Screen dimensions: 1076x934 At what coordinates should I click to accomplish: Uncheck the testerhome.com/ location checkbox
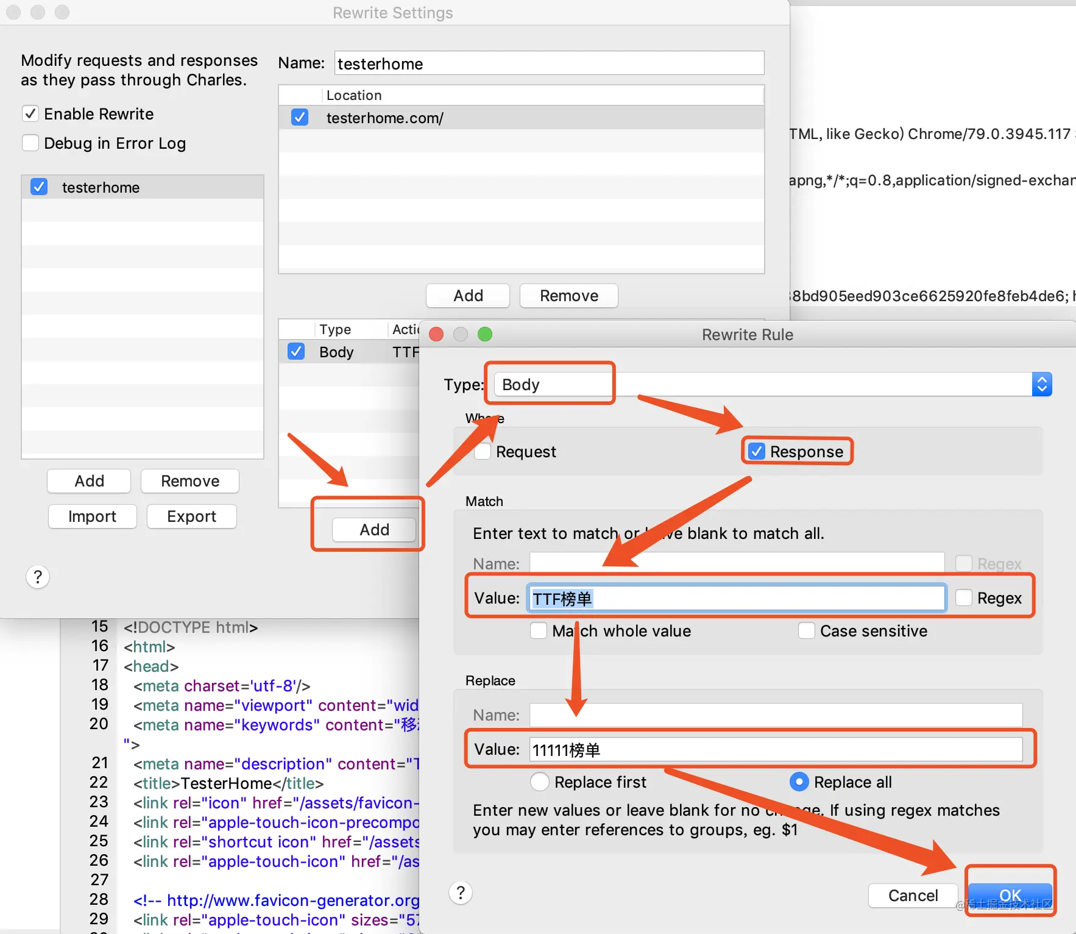(300, 118)
